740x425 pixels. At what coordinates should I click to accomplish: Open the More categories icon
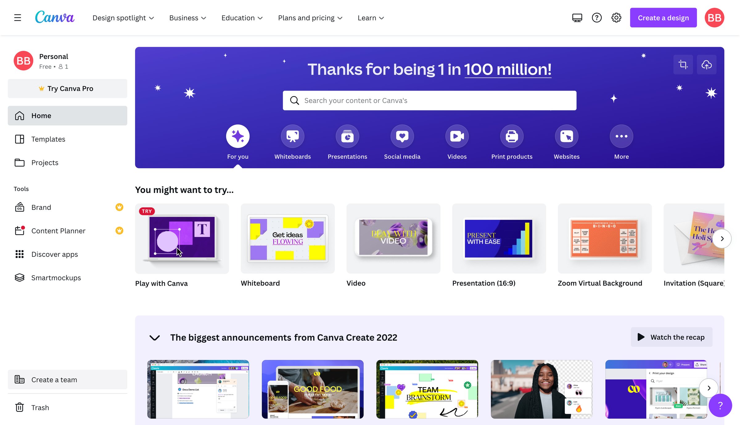pos(622,136)
